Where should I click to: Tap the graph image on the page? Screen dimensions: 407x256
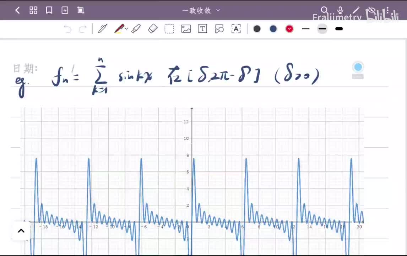pos(191,181)
